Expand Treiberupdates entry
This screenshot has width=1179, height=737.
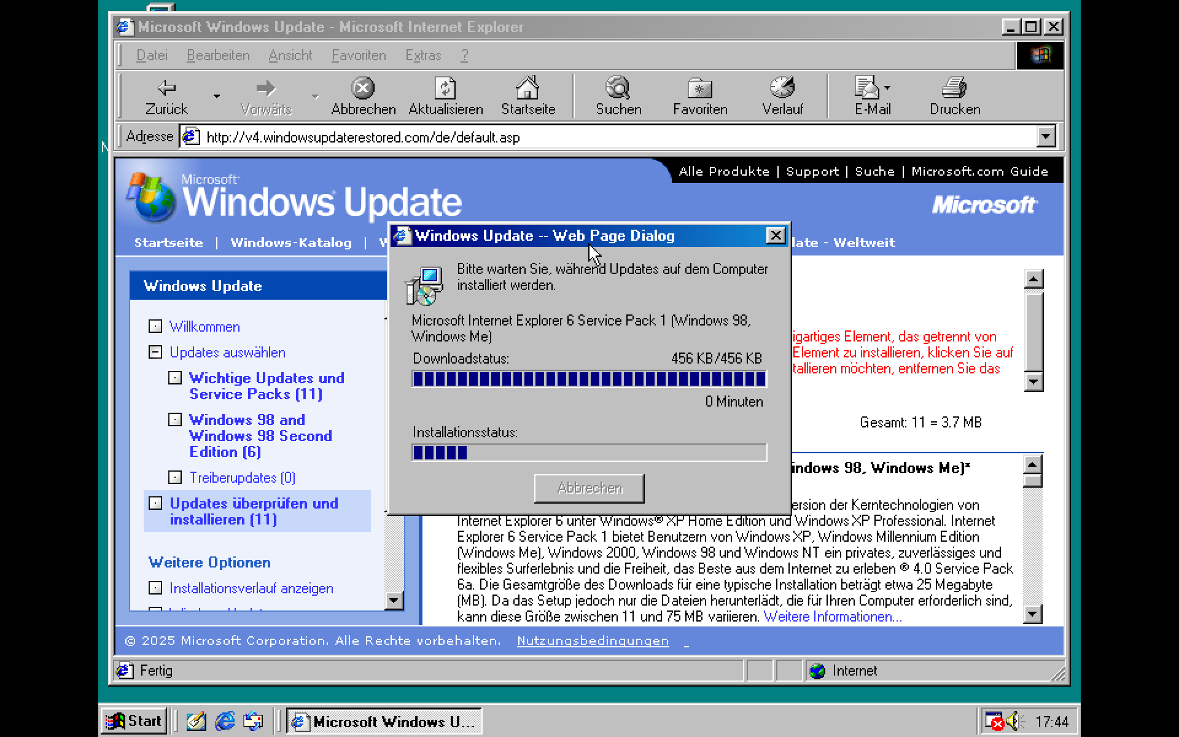tap(175, 477)
